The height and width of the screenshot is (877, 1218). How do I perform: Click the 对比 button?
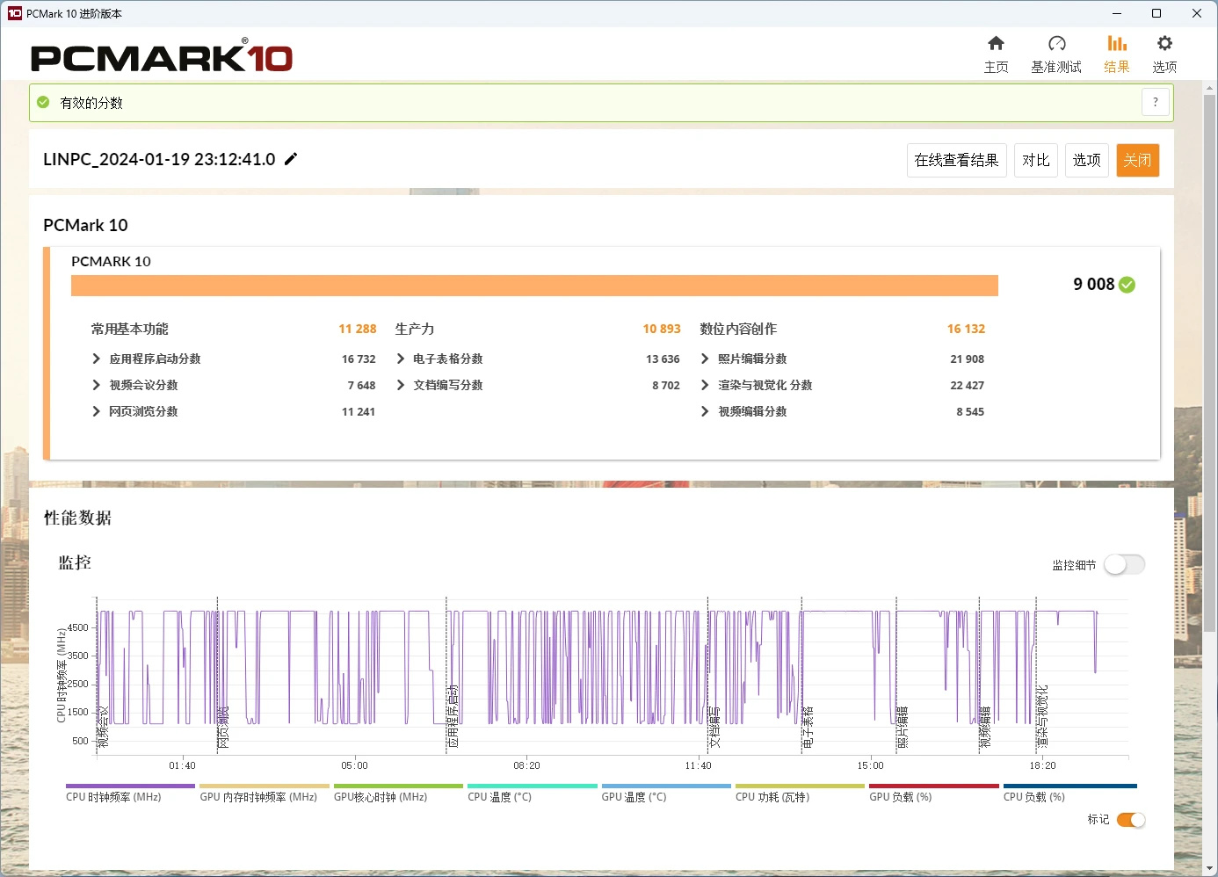[1035, 160]
